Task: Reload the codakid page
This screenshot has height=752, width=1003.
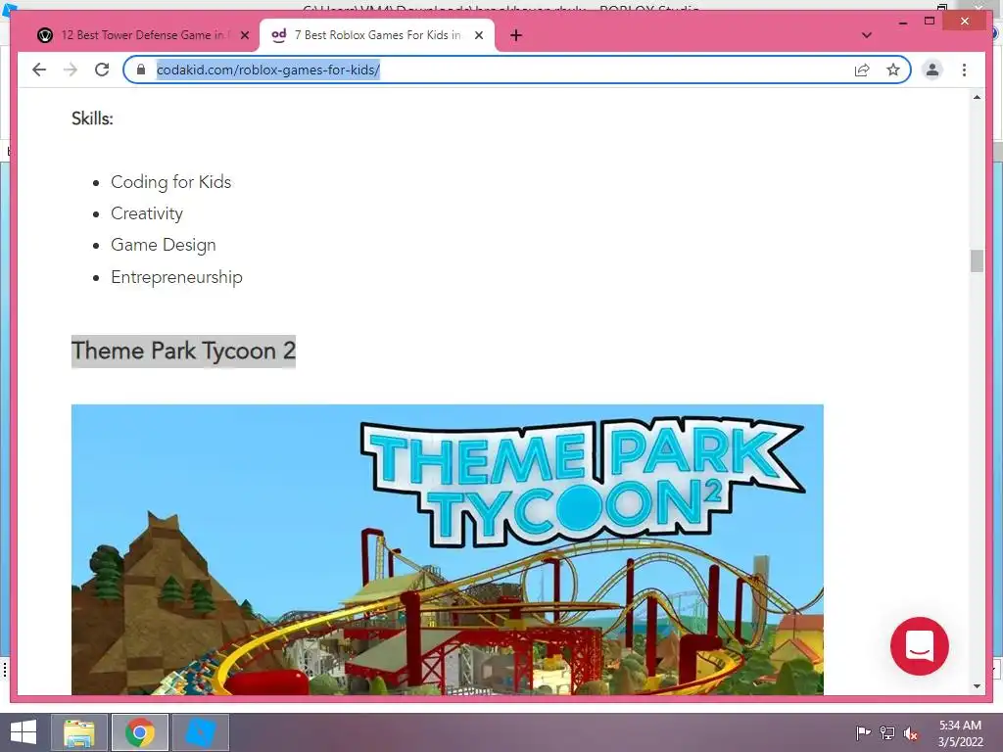Action: coord(102,70)
